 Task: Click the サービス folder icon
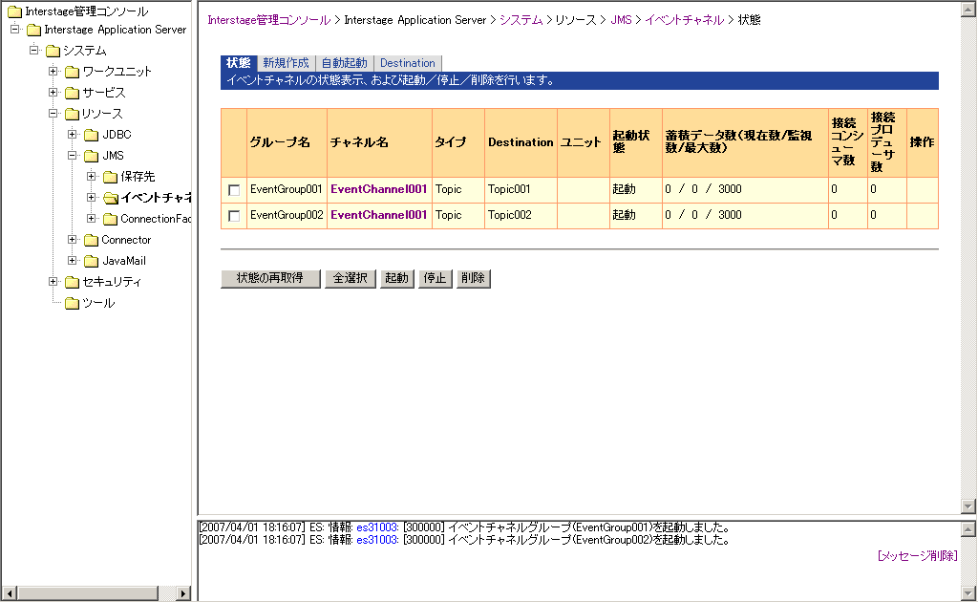[73, 93]
